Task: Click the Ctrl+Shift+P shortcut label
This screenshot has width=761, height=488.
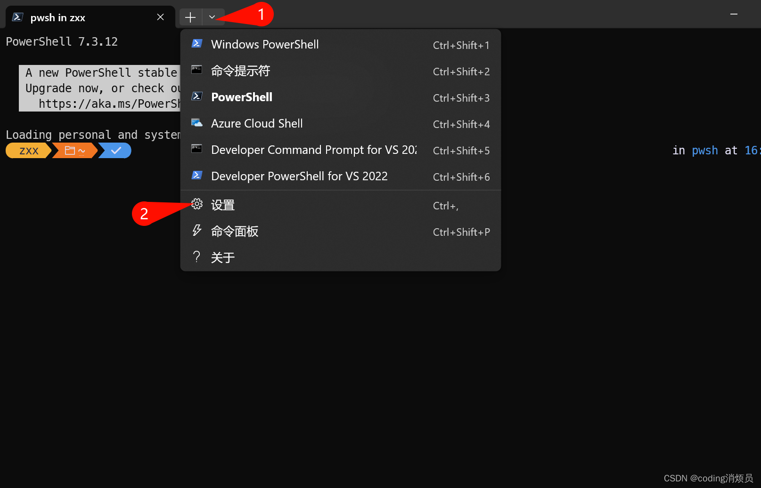Action: pos(461,232)
